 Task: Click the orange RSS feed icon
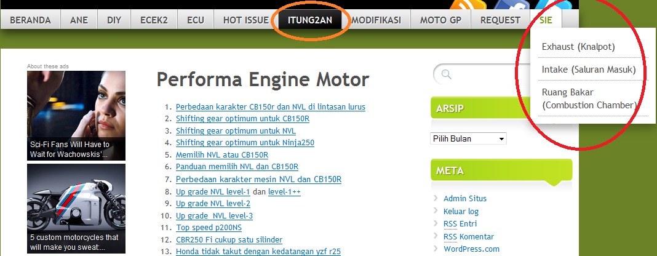pos(467,6)
